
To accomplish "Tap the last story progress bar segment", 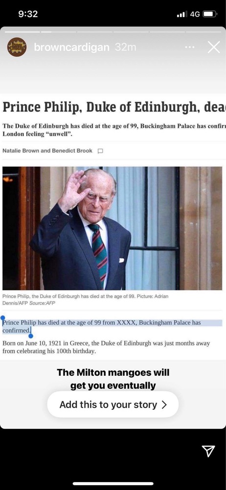I will (x=203, y=31).
